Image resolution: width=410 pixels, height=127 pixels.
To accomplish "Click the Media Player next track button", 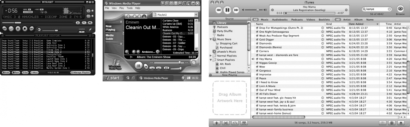I will pos(159,68).
